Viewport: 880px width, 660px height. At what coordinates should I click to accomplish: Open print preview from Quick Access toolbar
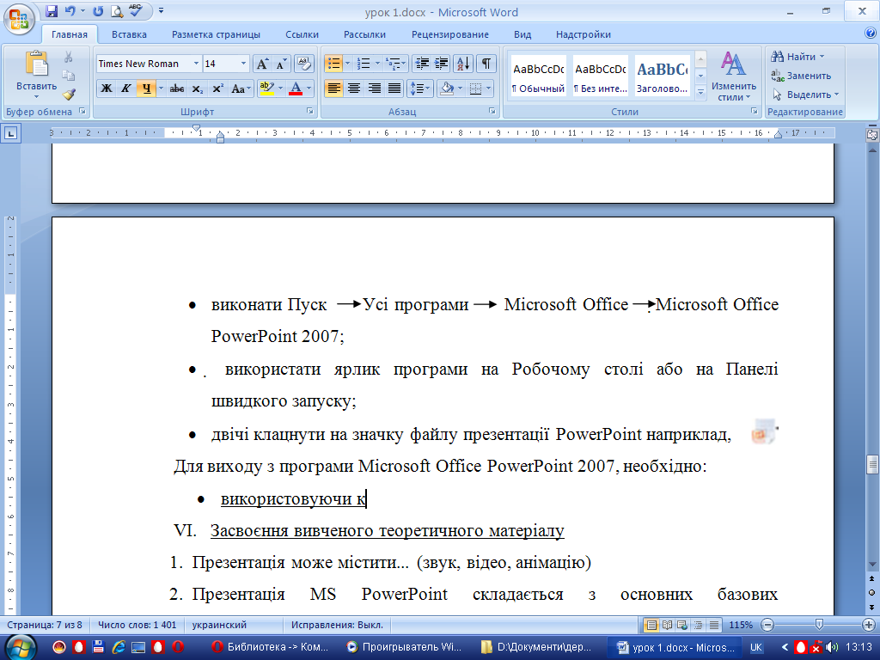pos(116,10)
